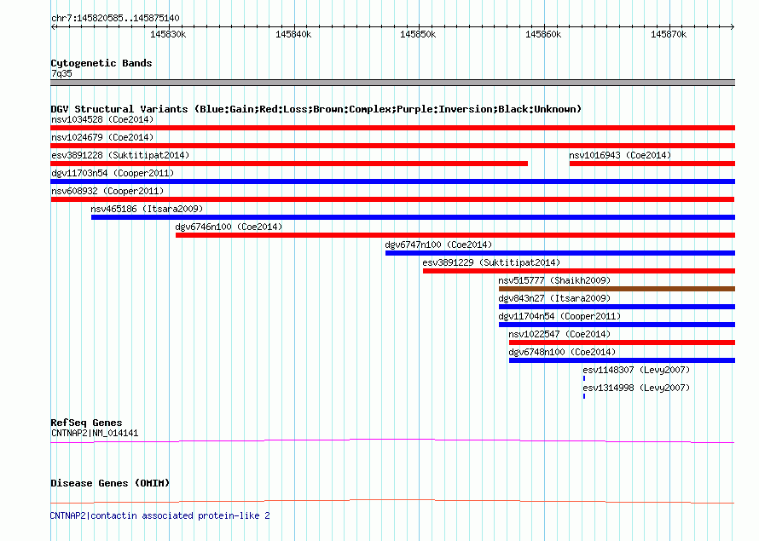759x541 pixels.
Task: Click the nsv1016943 (Coe2014) variant label
Action: (x=620, y=155)
